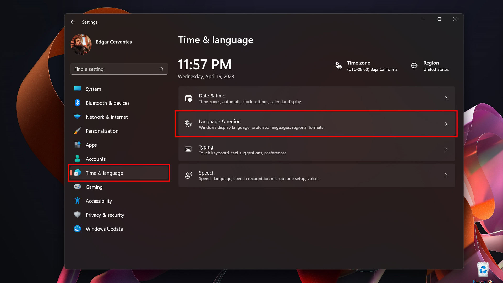The image size is (503, 283).
Task: Open the Region United States link
Action: [x=436, y=69]
